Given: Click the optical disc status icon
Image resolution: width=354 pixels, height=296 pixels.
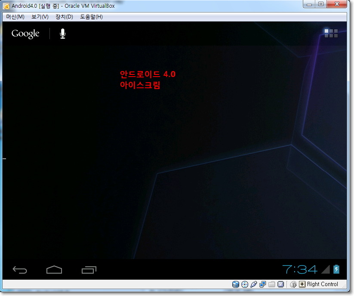Looking at the screenshot, I should coord(244,284).
